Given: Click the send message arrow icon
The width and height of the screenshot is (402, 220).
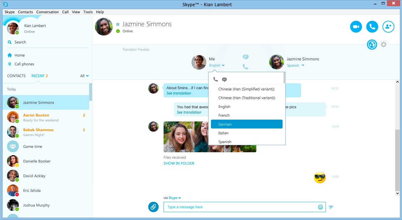Looking at the screenshot, I should [x=331, y=207].
